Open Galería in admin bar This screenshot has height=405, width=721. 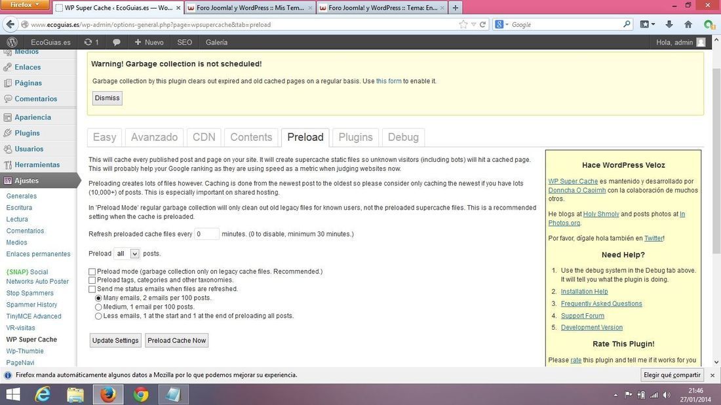coord(216,43)
